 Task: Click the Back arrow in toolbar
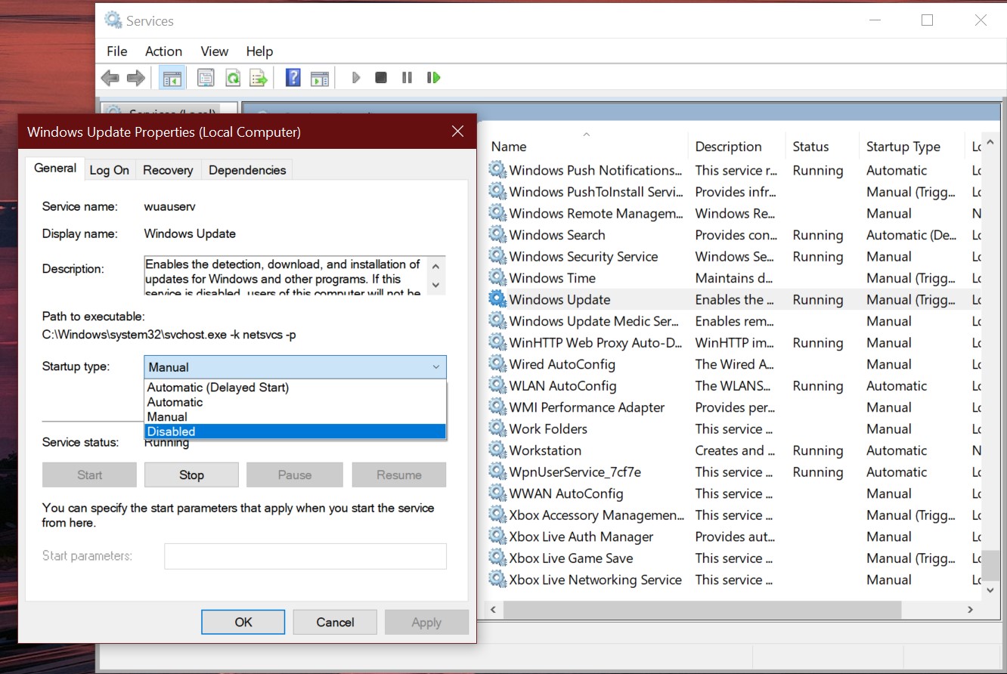pos(110,78)
